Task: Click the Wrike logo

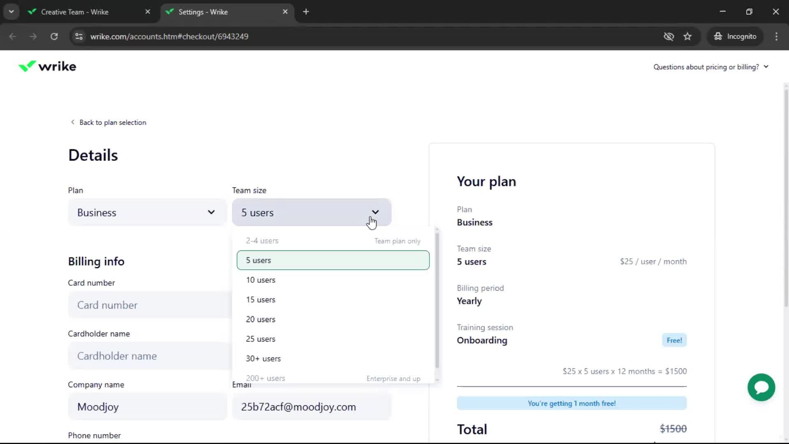Action: (47, 66)
